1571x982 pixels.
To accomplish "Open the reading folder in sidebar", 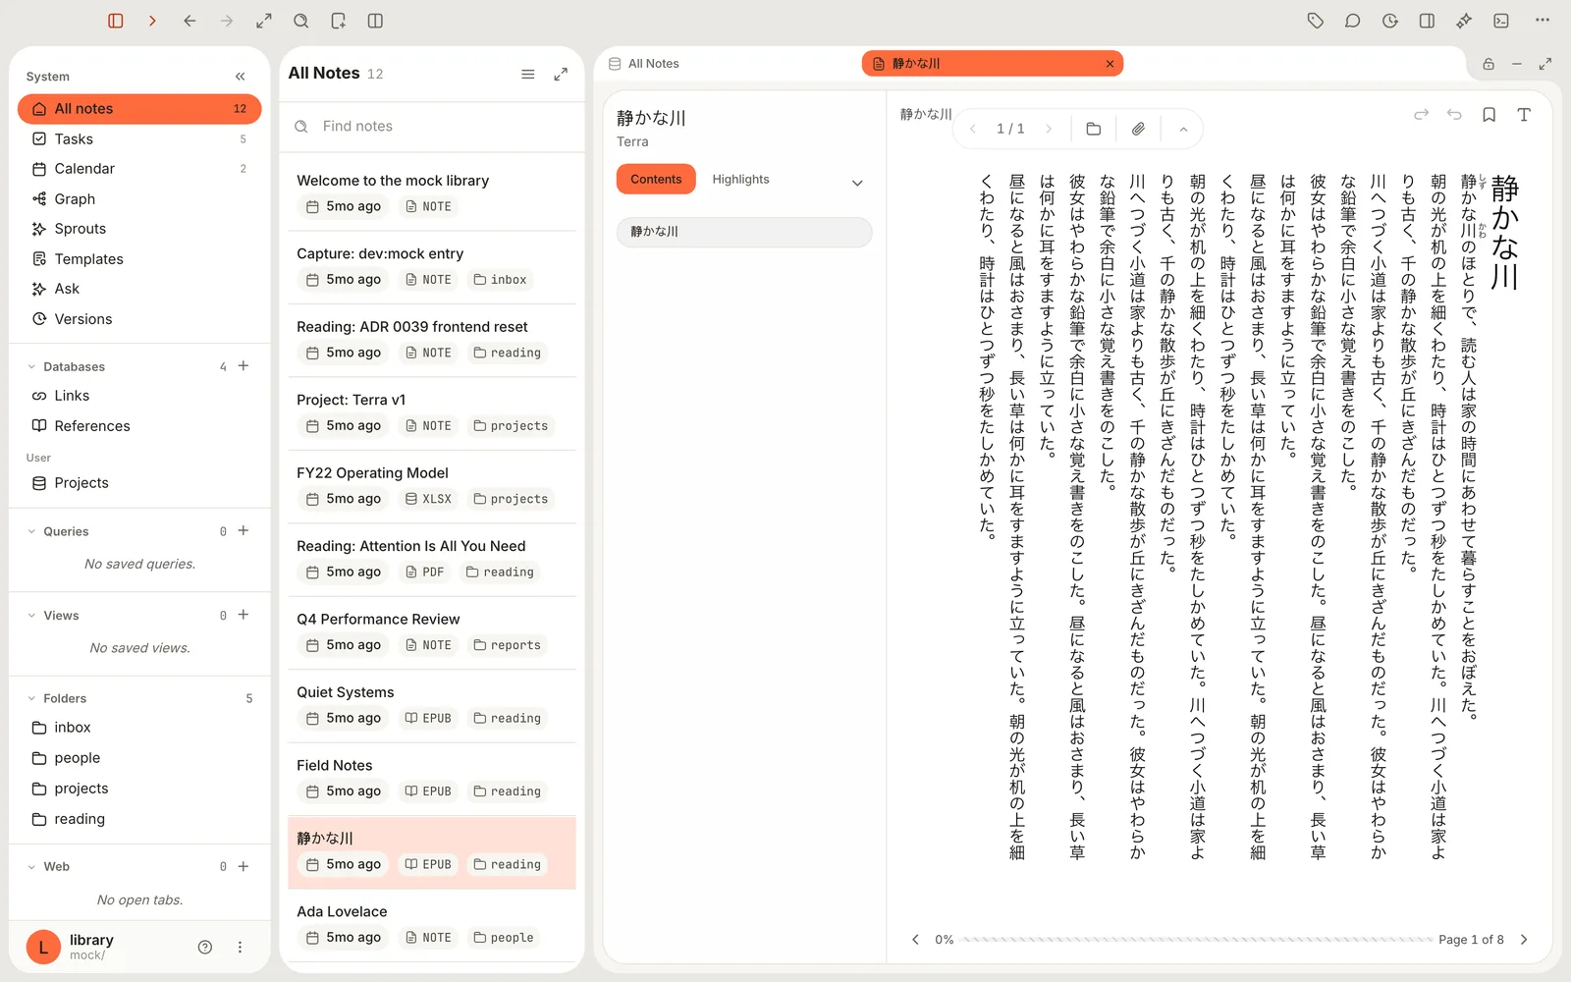I will tap(139, 819).
